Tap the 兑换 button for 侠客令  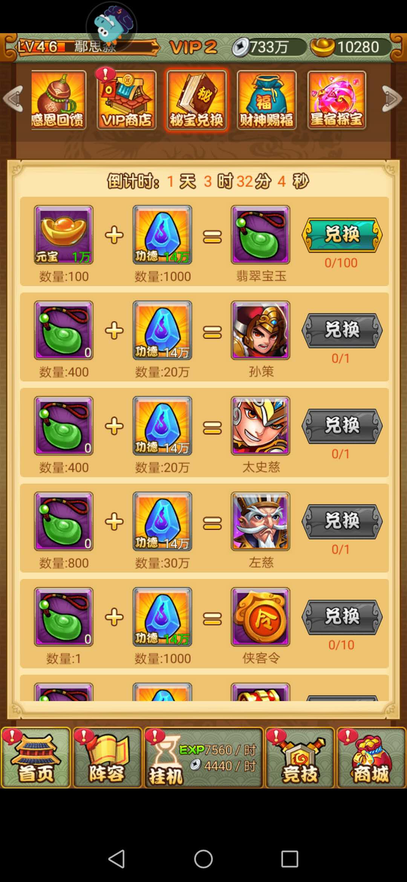pos(342,617)
